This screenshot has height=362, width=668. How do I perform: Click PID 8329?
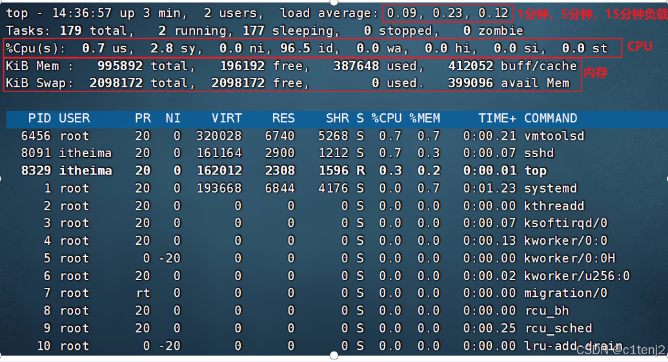35,171
